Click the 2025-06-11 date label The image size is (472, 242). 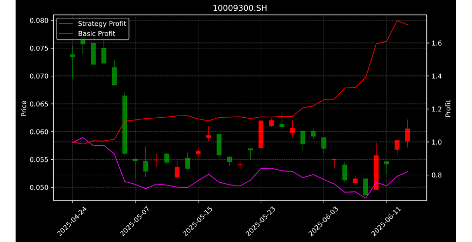pyautogui.click(x=386, y=222)
